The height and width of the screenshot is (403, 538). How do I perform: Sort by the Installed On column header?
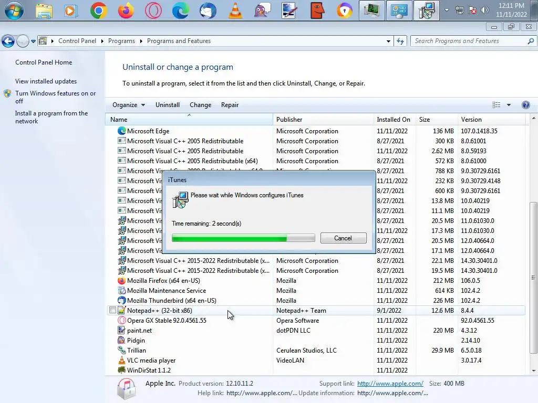pyautogui.click(x=395, y=120)
